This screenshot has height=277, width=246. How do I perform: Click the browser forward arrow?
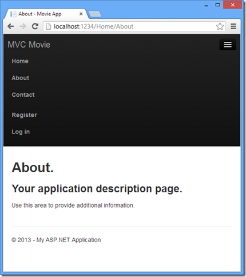click(x=23, y=26)
